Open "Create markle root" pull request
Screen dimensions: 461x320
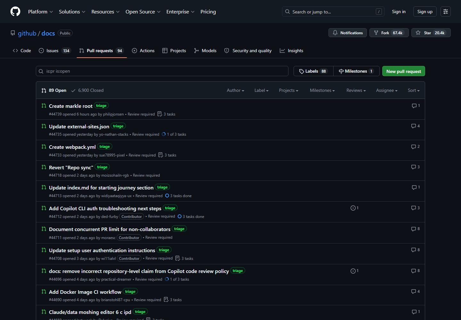tap(71, 106)
